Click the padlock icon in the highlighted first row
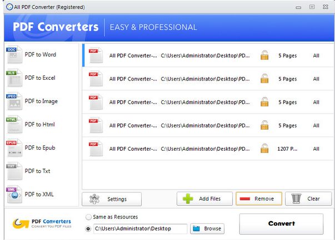The image size is (335, 240). (264, 55)
